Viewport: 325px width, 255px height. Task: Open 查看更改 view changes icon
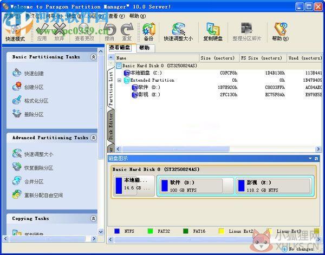click(x=84, y=32)
